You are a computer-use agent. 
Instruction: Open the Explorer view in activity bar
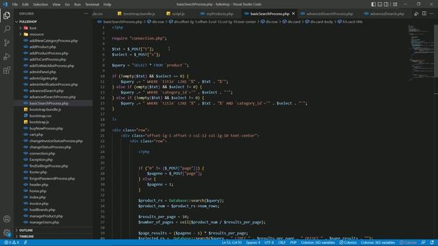(x=7, y=15)
